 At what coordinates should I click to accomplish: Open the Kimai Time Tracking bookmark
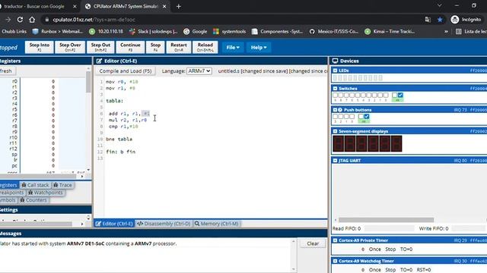click(390, 31)
